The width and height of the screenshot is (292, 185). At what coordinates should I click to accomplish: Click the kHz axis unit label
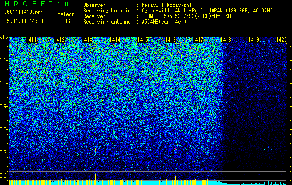[x=4, y=37]
